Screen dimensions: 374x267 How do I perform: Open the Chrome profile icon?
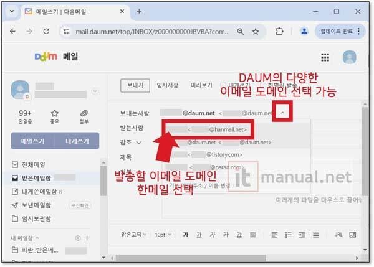click(304, 31)
